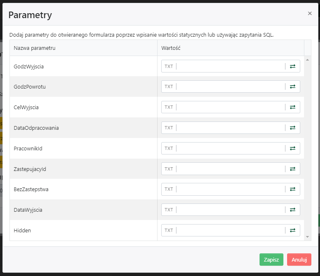Type in the GodzWyjscia value field
The image size is (320, 276).
pyautogui.click(x=230, y=66)
